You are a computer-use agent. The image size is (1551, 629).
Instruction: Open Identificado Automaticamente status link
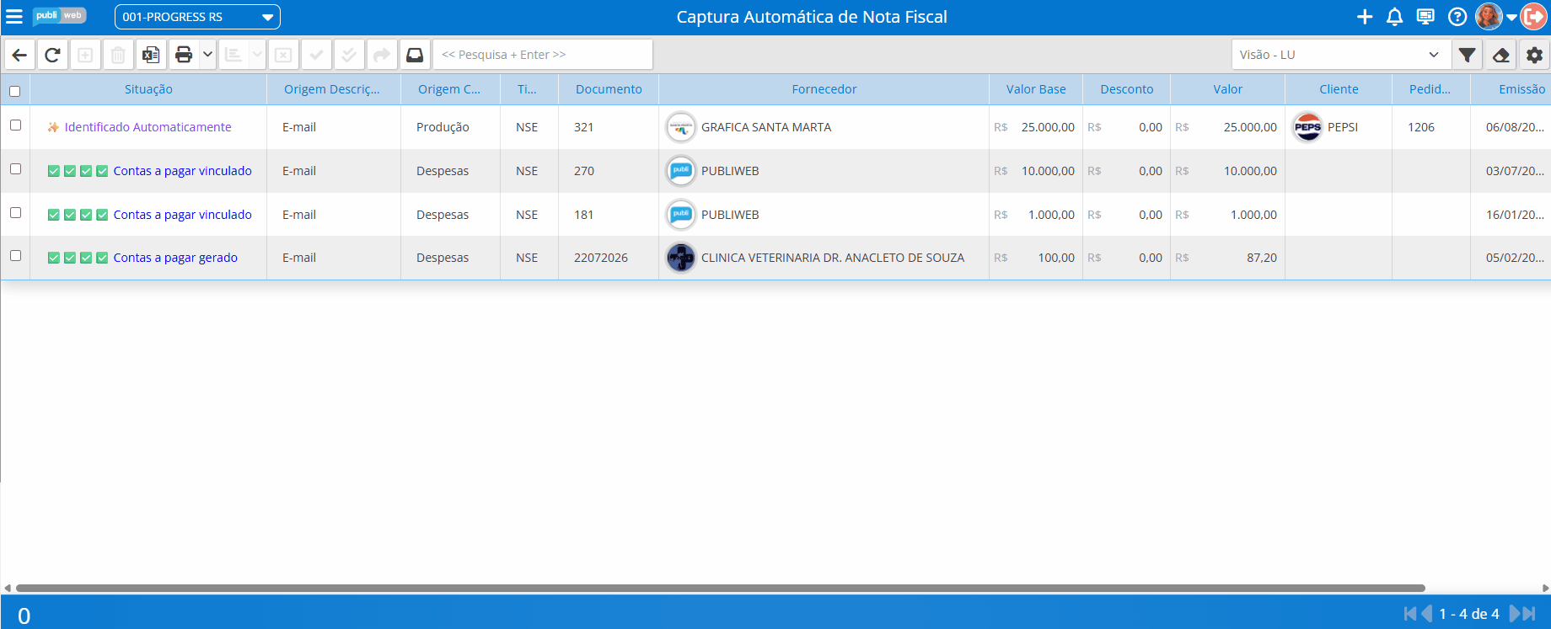[x=148, y=127]
